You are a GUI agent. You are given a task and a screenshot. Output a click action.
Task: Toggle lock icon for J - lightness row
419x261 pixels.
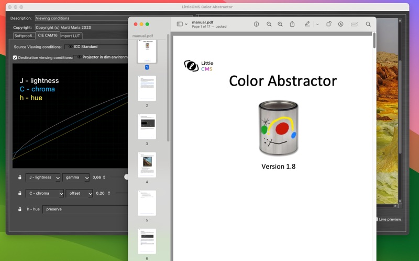(x=20, y=177)
